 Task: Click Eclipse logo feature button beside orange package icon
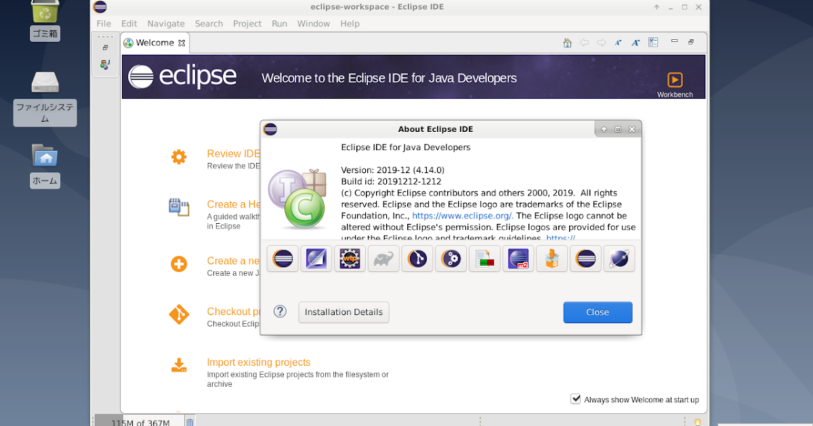point(585,258)
